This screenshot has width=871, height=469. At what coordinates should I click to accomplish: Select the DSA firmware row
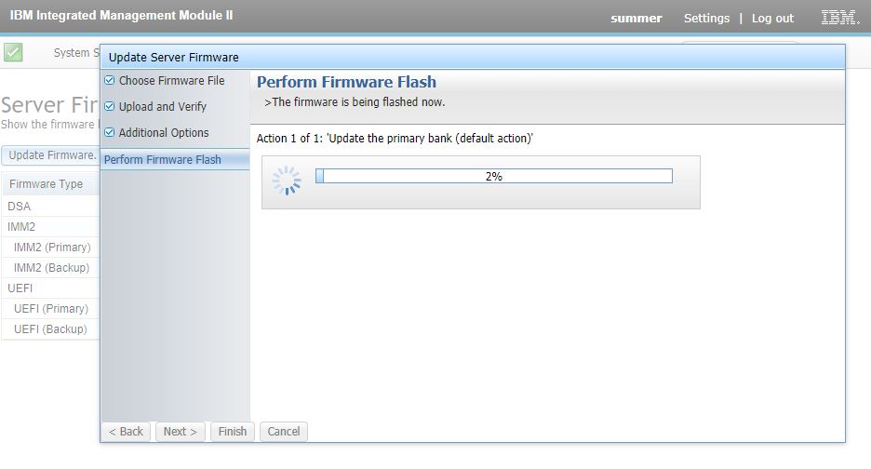click(50, 207)
